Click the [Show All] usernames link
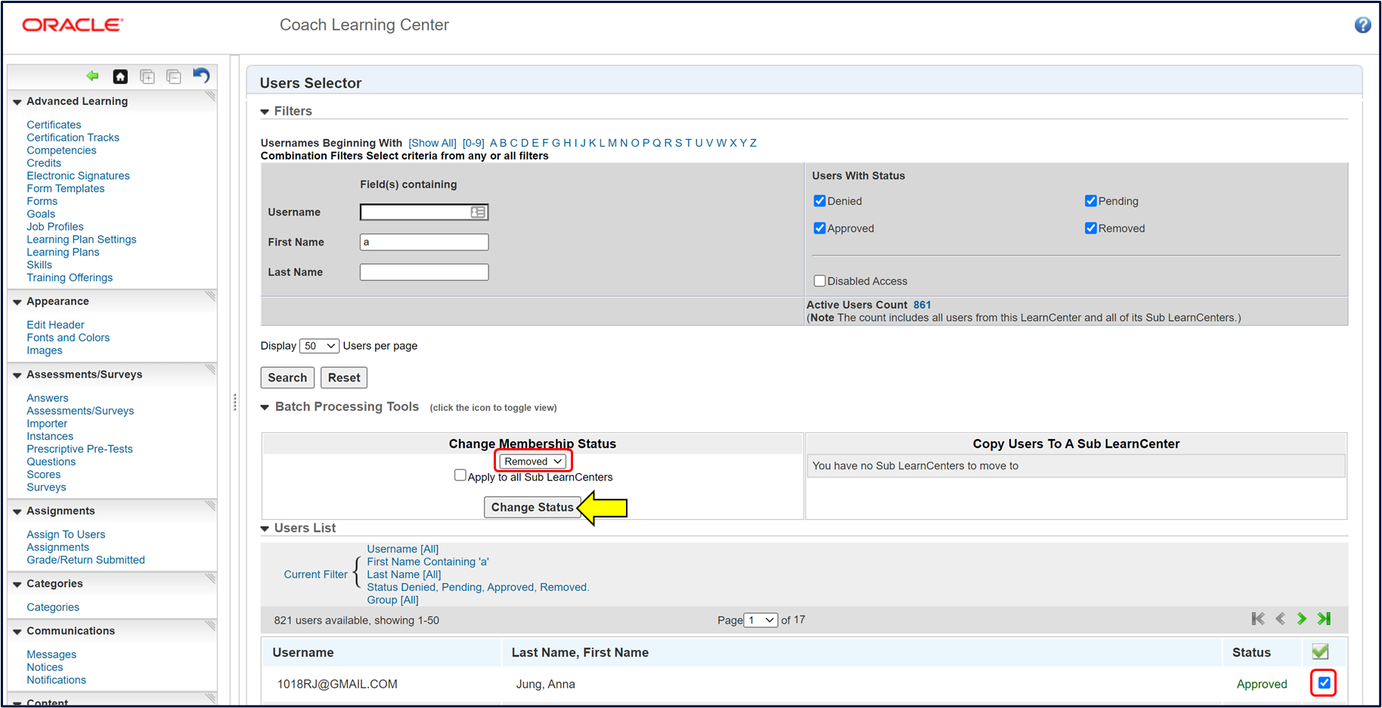1382x708 pixels. [432, 143]
